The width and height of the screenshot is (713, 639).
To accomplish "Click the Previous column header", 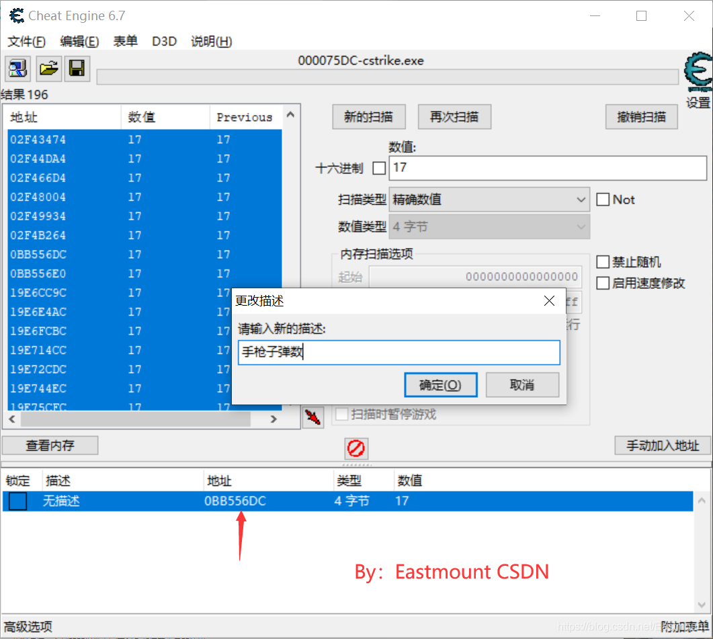I will [246, 117].
